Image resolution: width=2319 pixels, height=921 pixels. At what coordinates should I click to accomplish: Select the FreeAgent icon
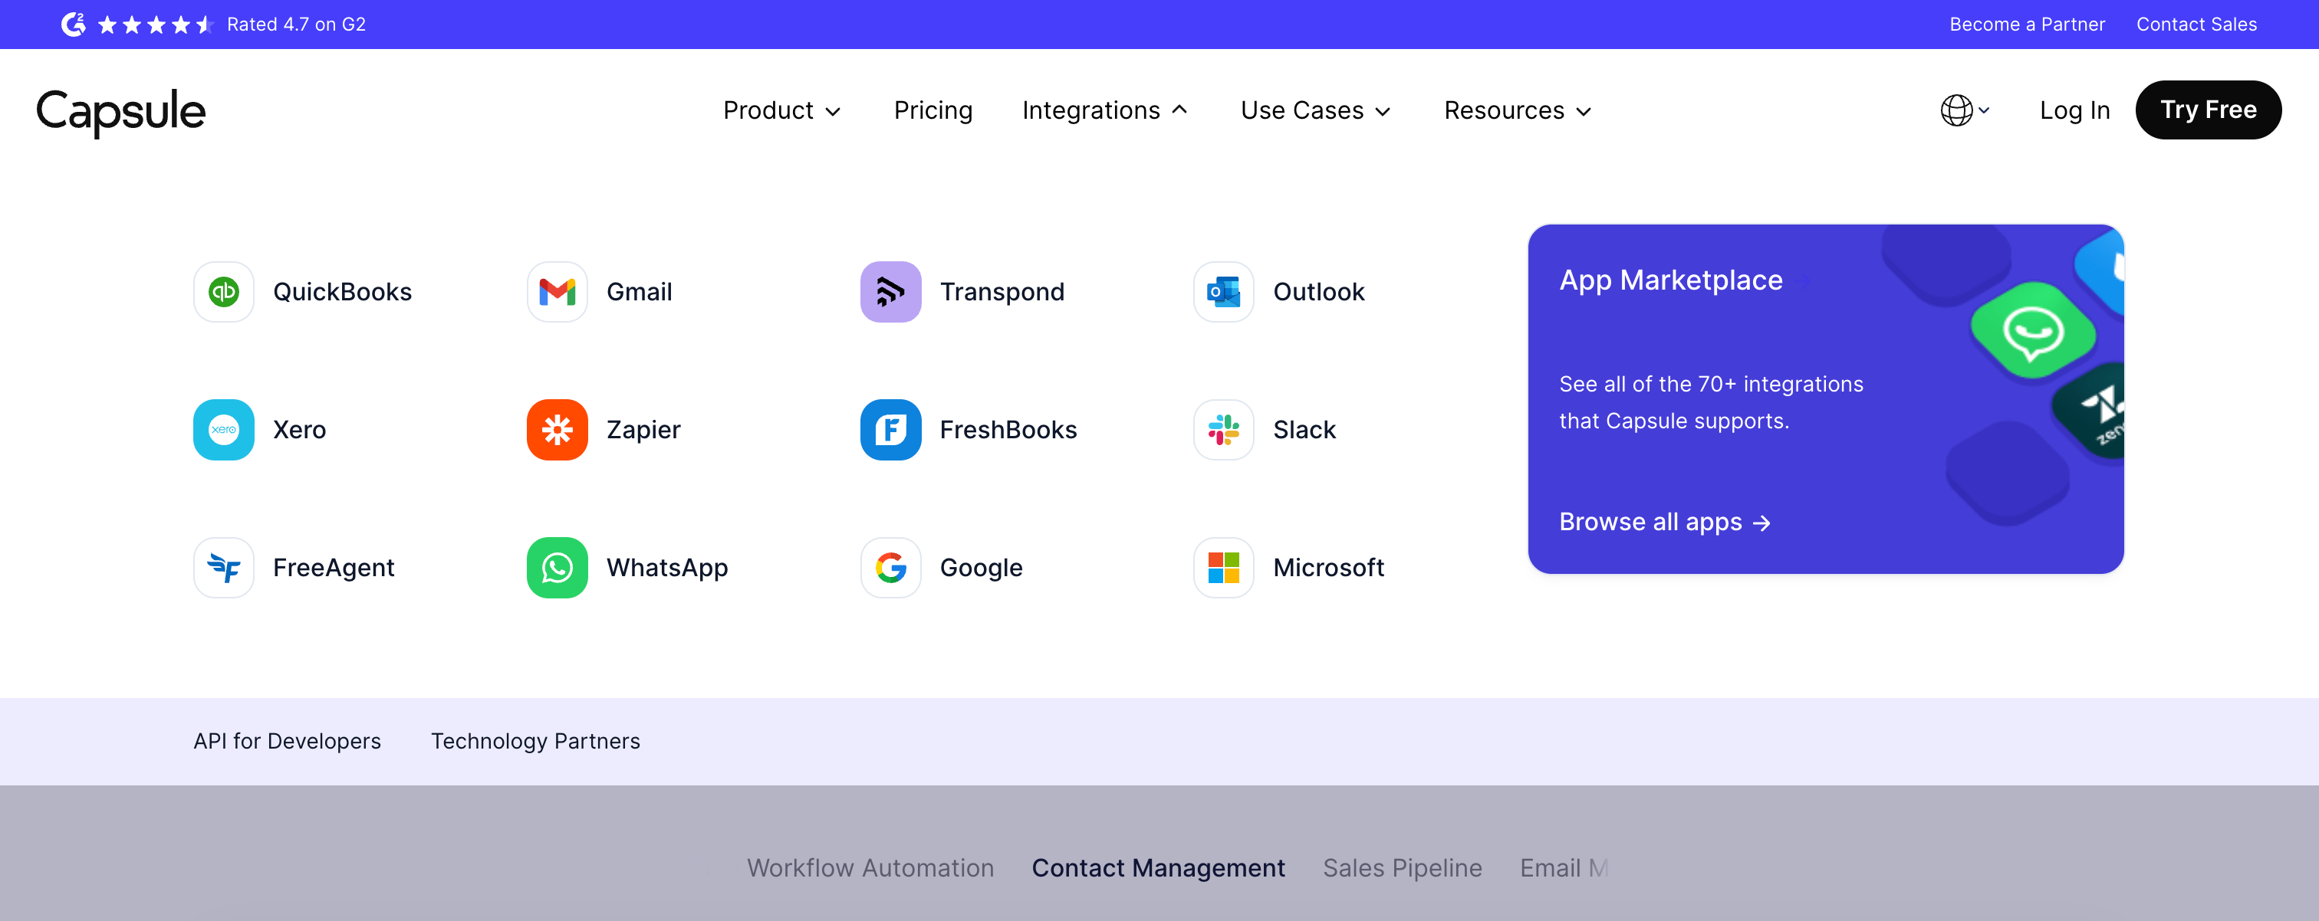tap(223, 568)
